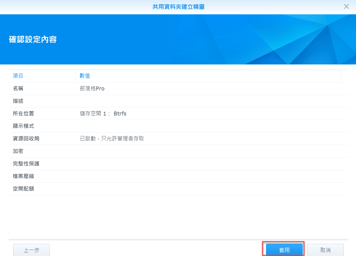Click the 共用資料夾建立精靈 title text
The height and width of the screenshot is (256, 356).
click(178, 7)
